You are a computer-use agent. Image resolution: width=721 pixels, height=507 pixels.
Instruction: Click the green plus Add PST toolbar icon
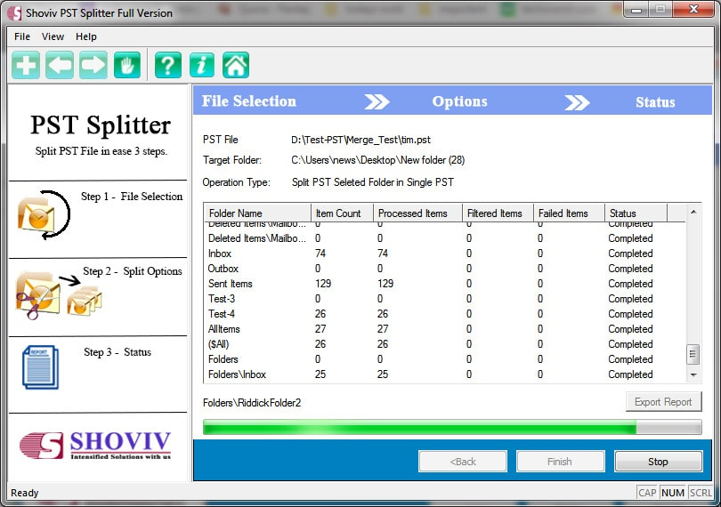point(26,65)
